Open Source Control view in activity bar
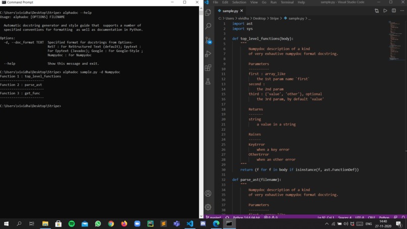The width and height of the screenshot is (407, 229). pos(208,40)
